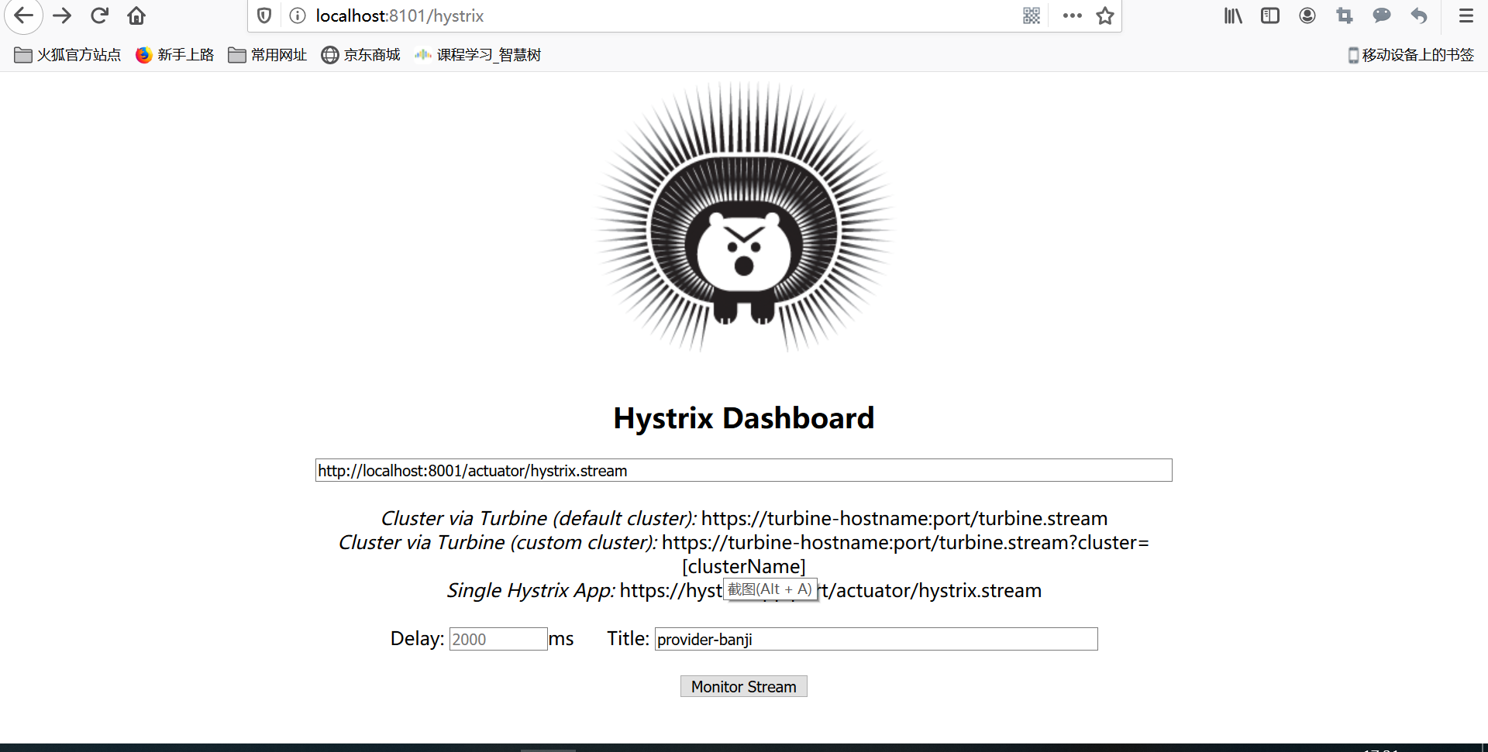Bookmark this page with the star

1105,15
